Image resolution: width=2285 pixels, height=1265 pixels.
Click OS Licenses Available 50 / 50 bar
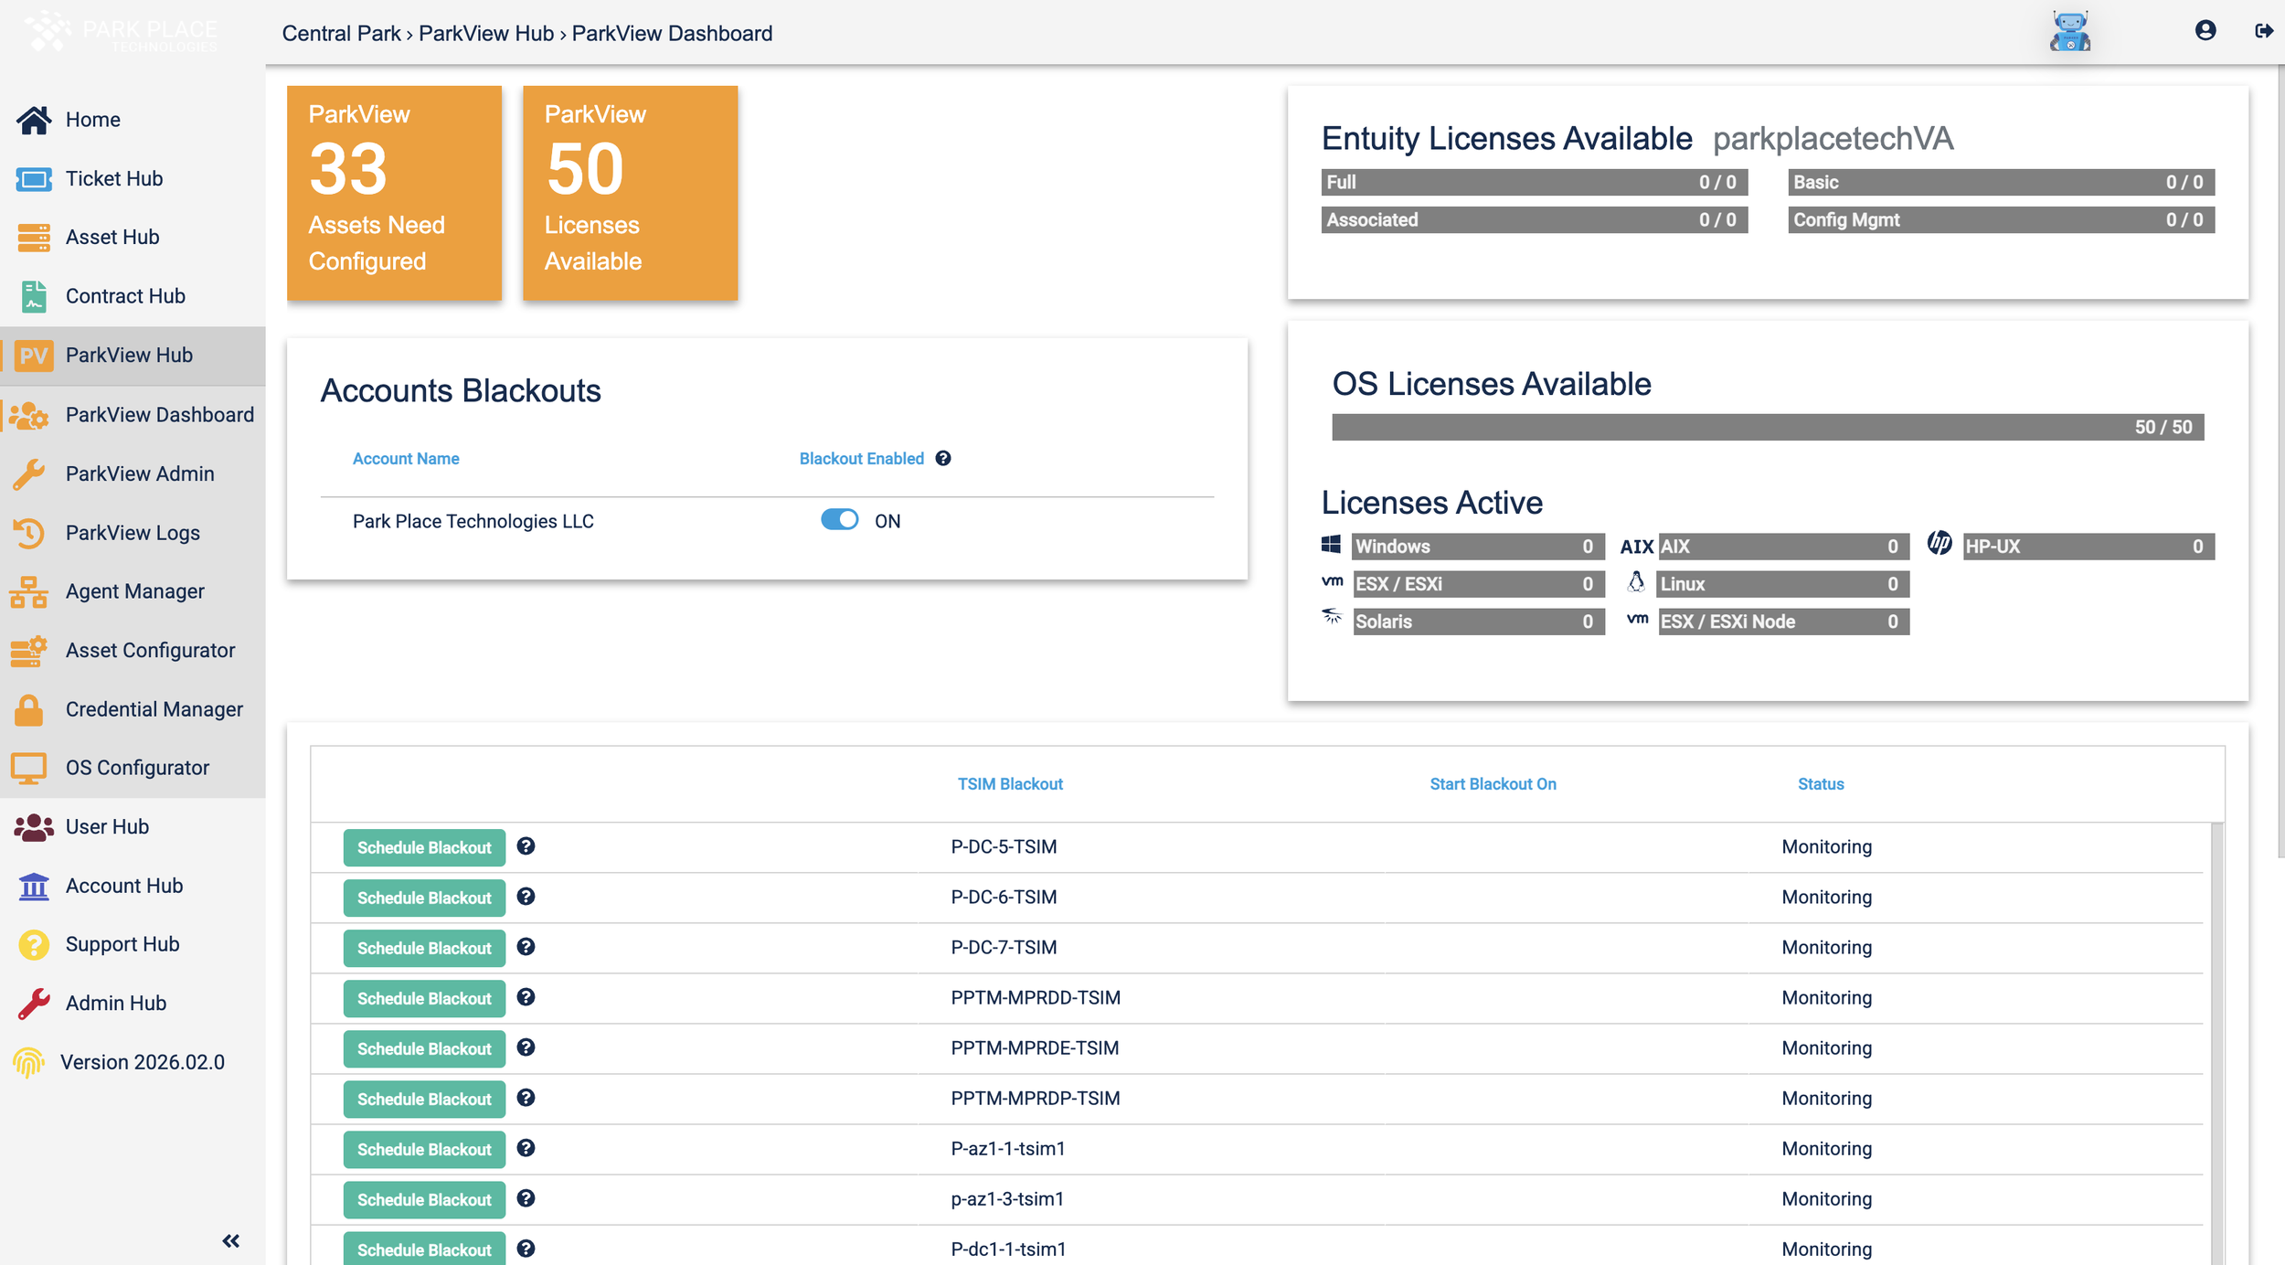1768,427
